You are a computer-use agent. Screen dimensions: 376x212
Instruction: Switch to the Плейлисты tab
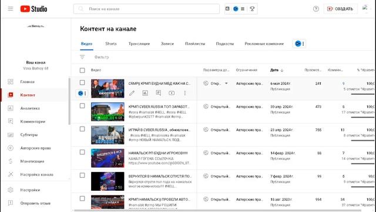pyautogui.click(x=195, y=44)
